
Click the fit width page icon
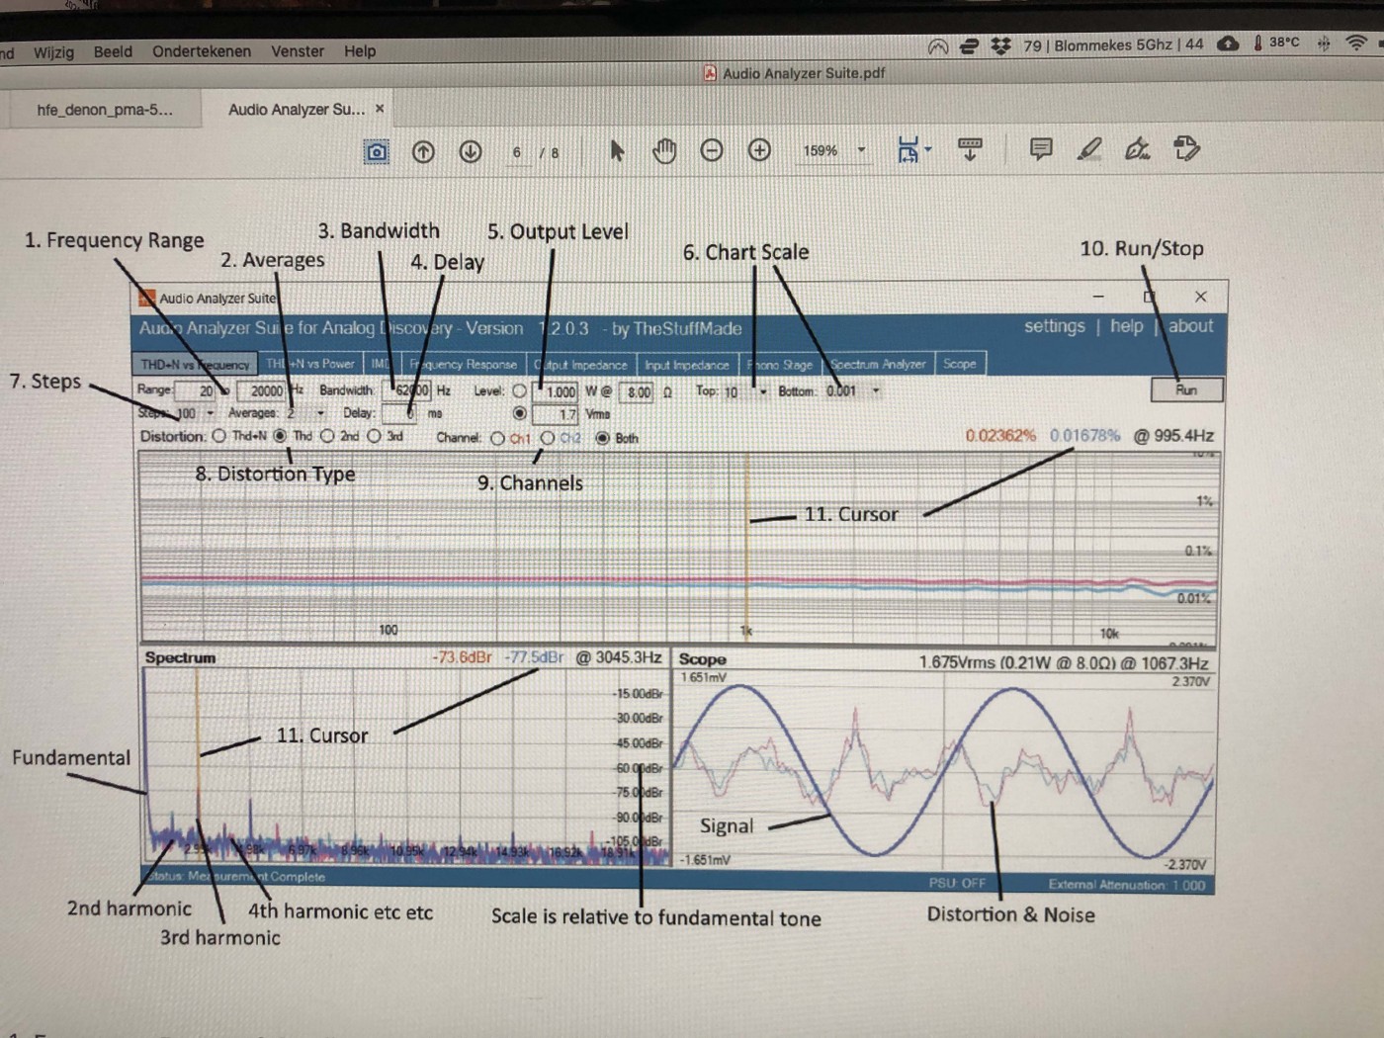[x=908, y=150]
